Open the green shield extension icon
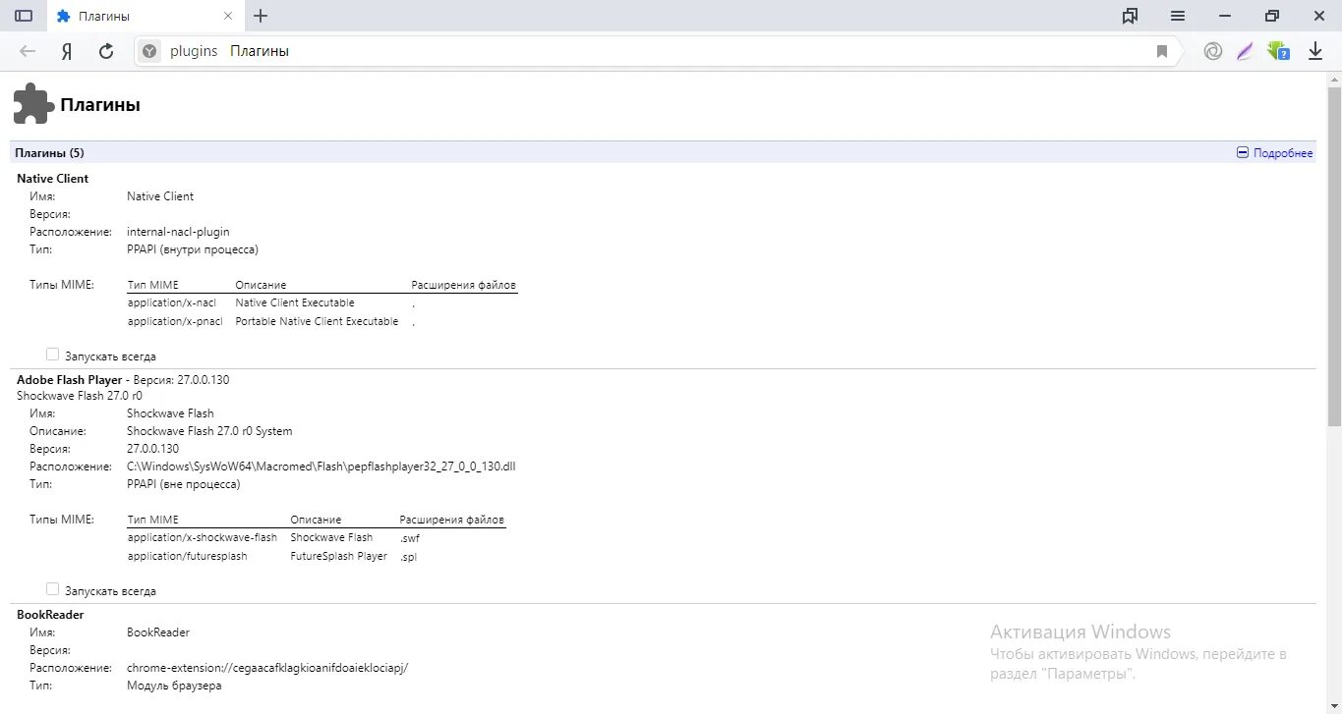 [1277, 51]
